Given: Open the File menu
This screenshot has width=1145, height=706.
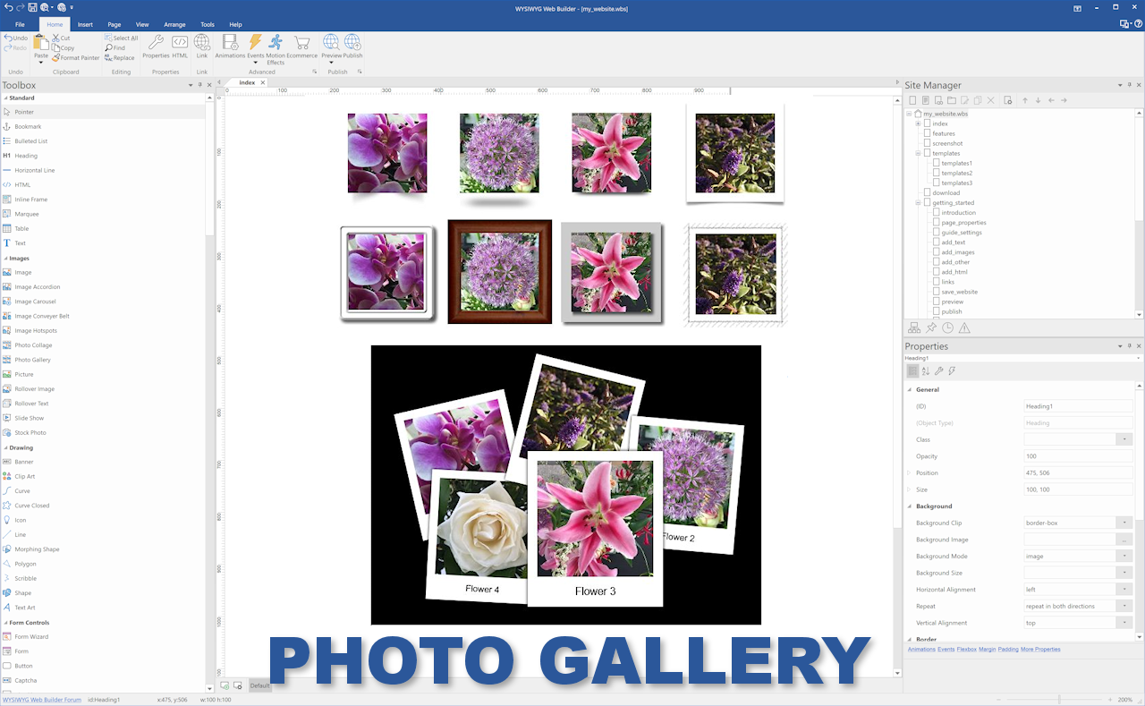Looking at the screenshot, I should pos(20,25).
